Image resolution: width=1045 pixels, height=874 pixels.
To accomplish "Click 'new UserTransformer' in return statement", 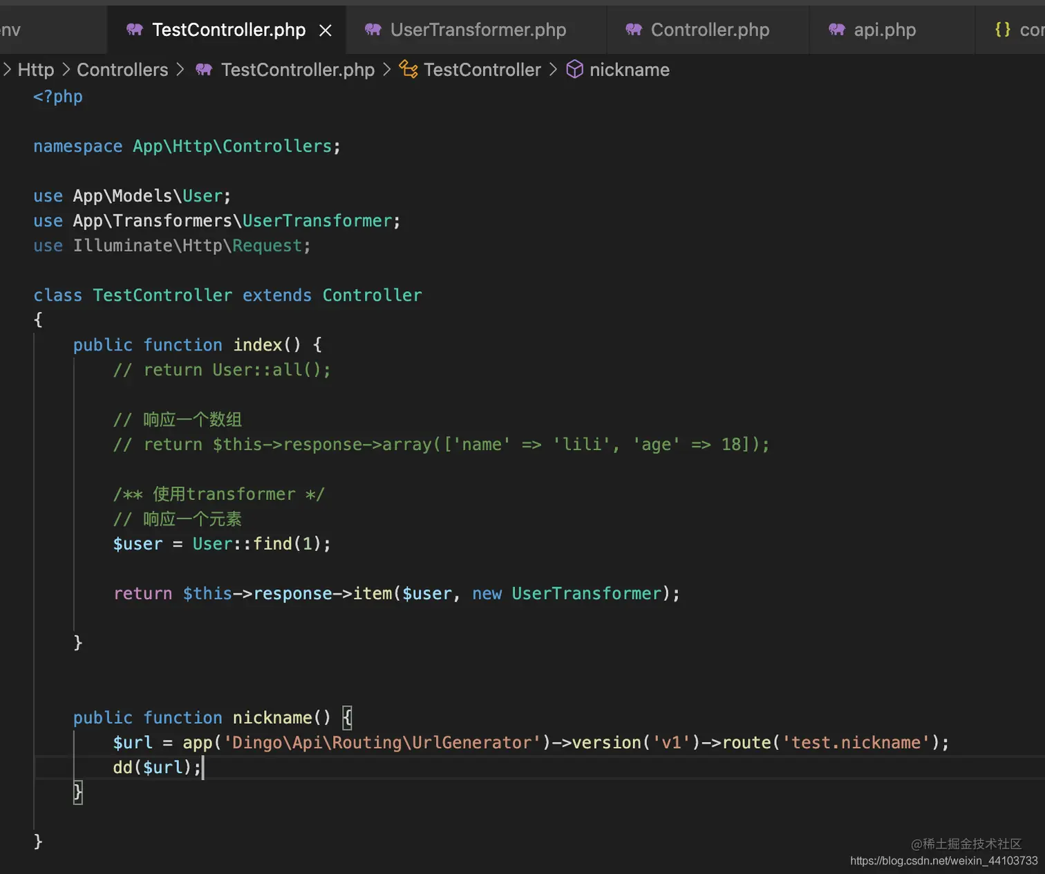I will (567, 594).
